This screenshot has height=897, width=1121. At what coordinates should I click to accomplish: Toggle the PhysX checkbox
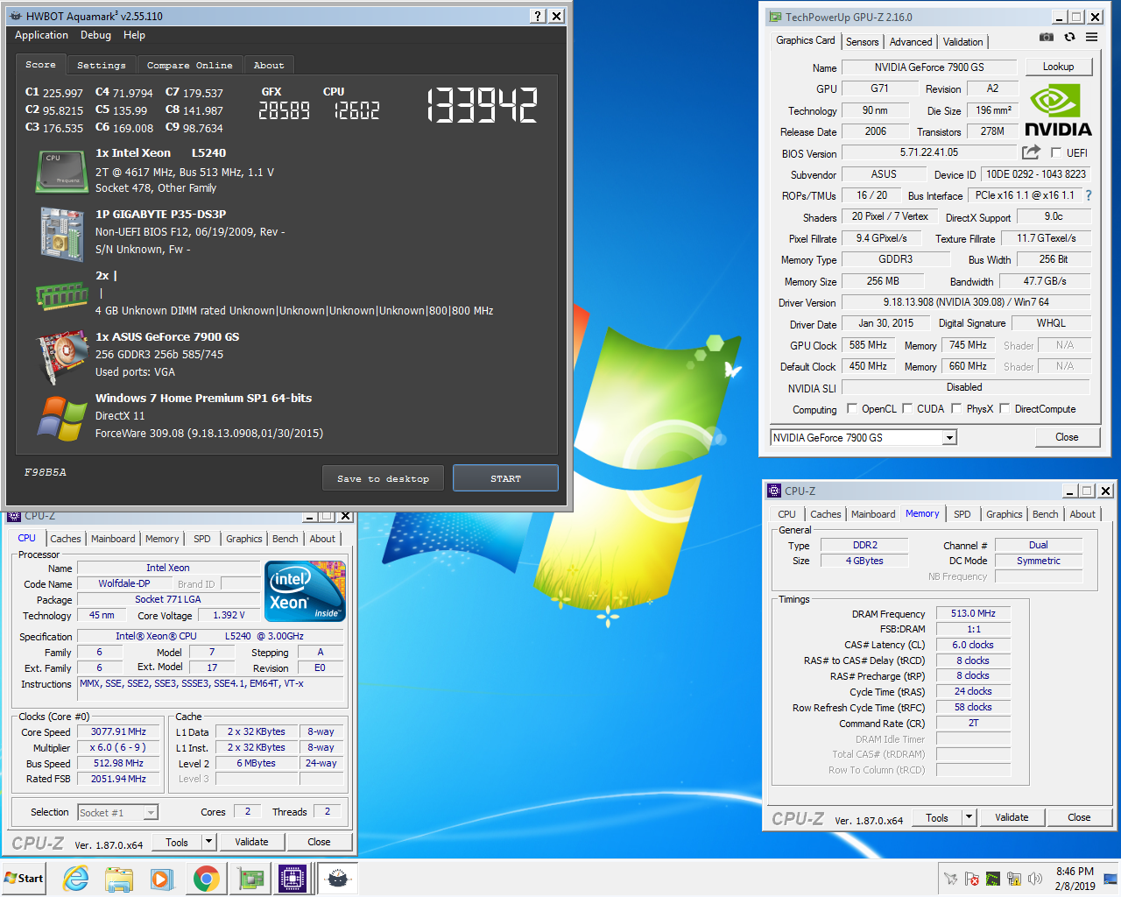(956, 408)
